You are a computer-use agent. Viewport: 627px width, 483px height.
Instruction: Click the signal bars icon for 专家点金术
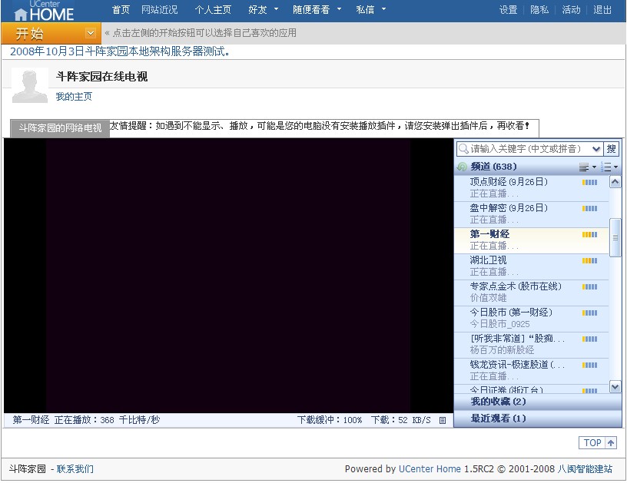pyautogui.click(x=589, y=286)
